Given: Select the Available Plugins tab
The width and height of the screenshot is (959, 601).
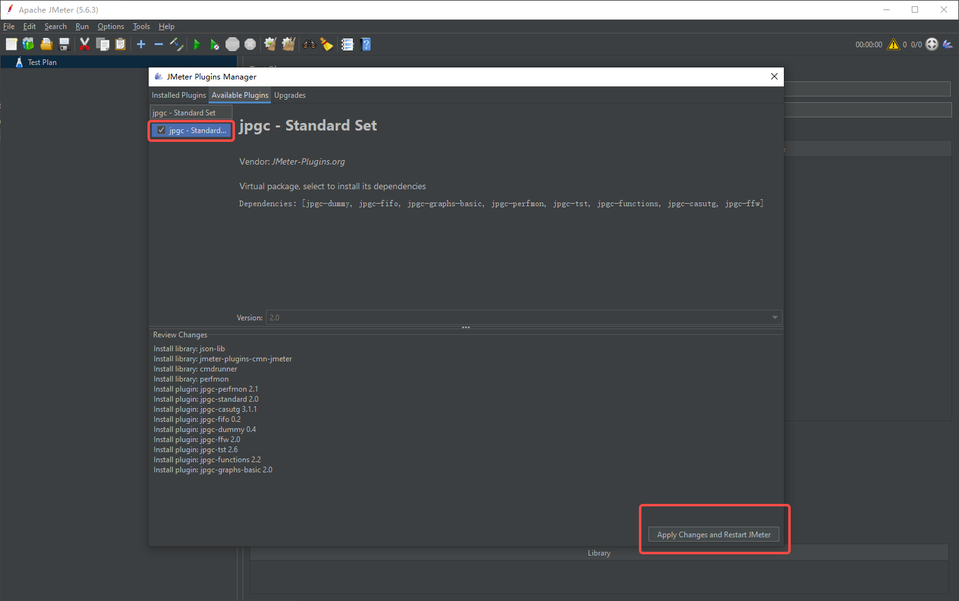Looking at the screenshot, I should (x=240, y=95).
